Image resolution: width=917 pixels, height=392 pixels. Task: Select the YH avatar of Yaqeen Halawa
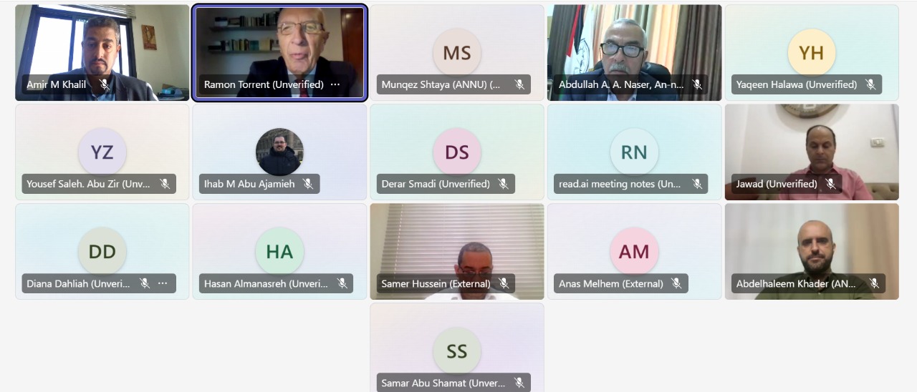point(812,52)
